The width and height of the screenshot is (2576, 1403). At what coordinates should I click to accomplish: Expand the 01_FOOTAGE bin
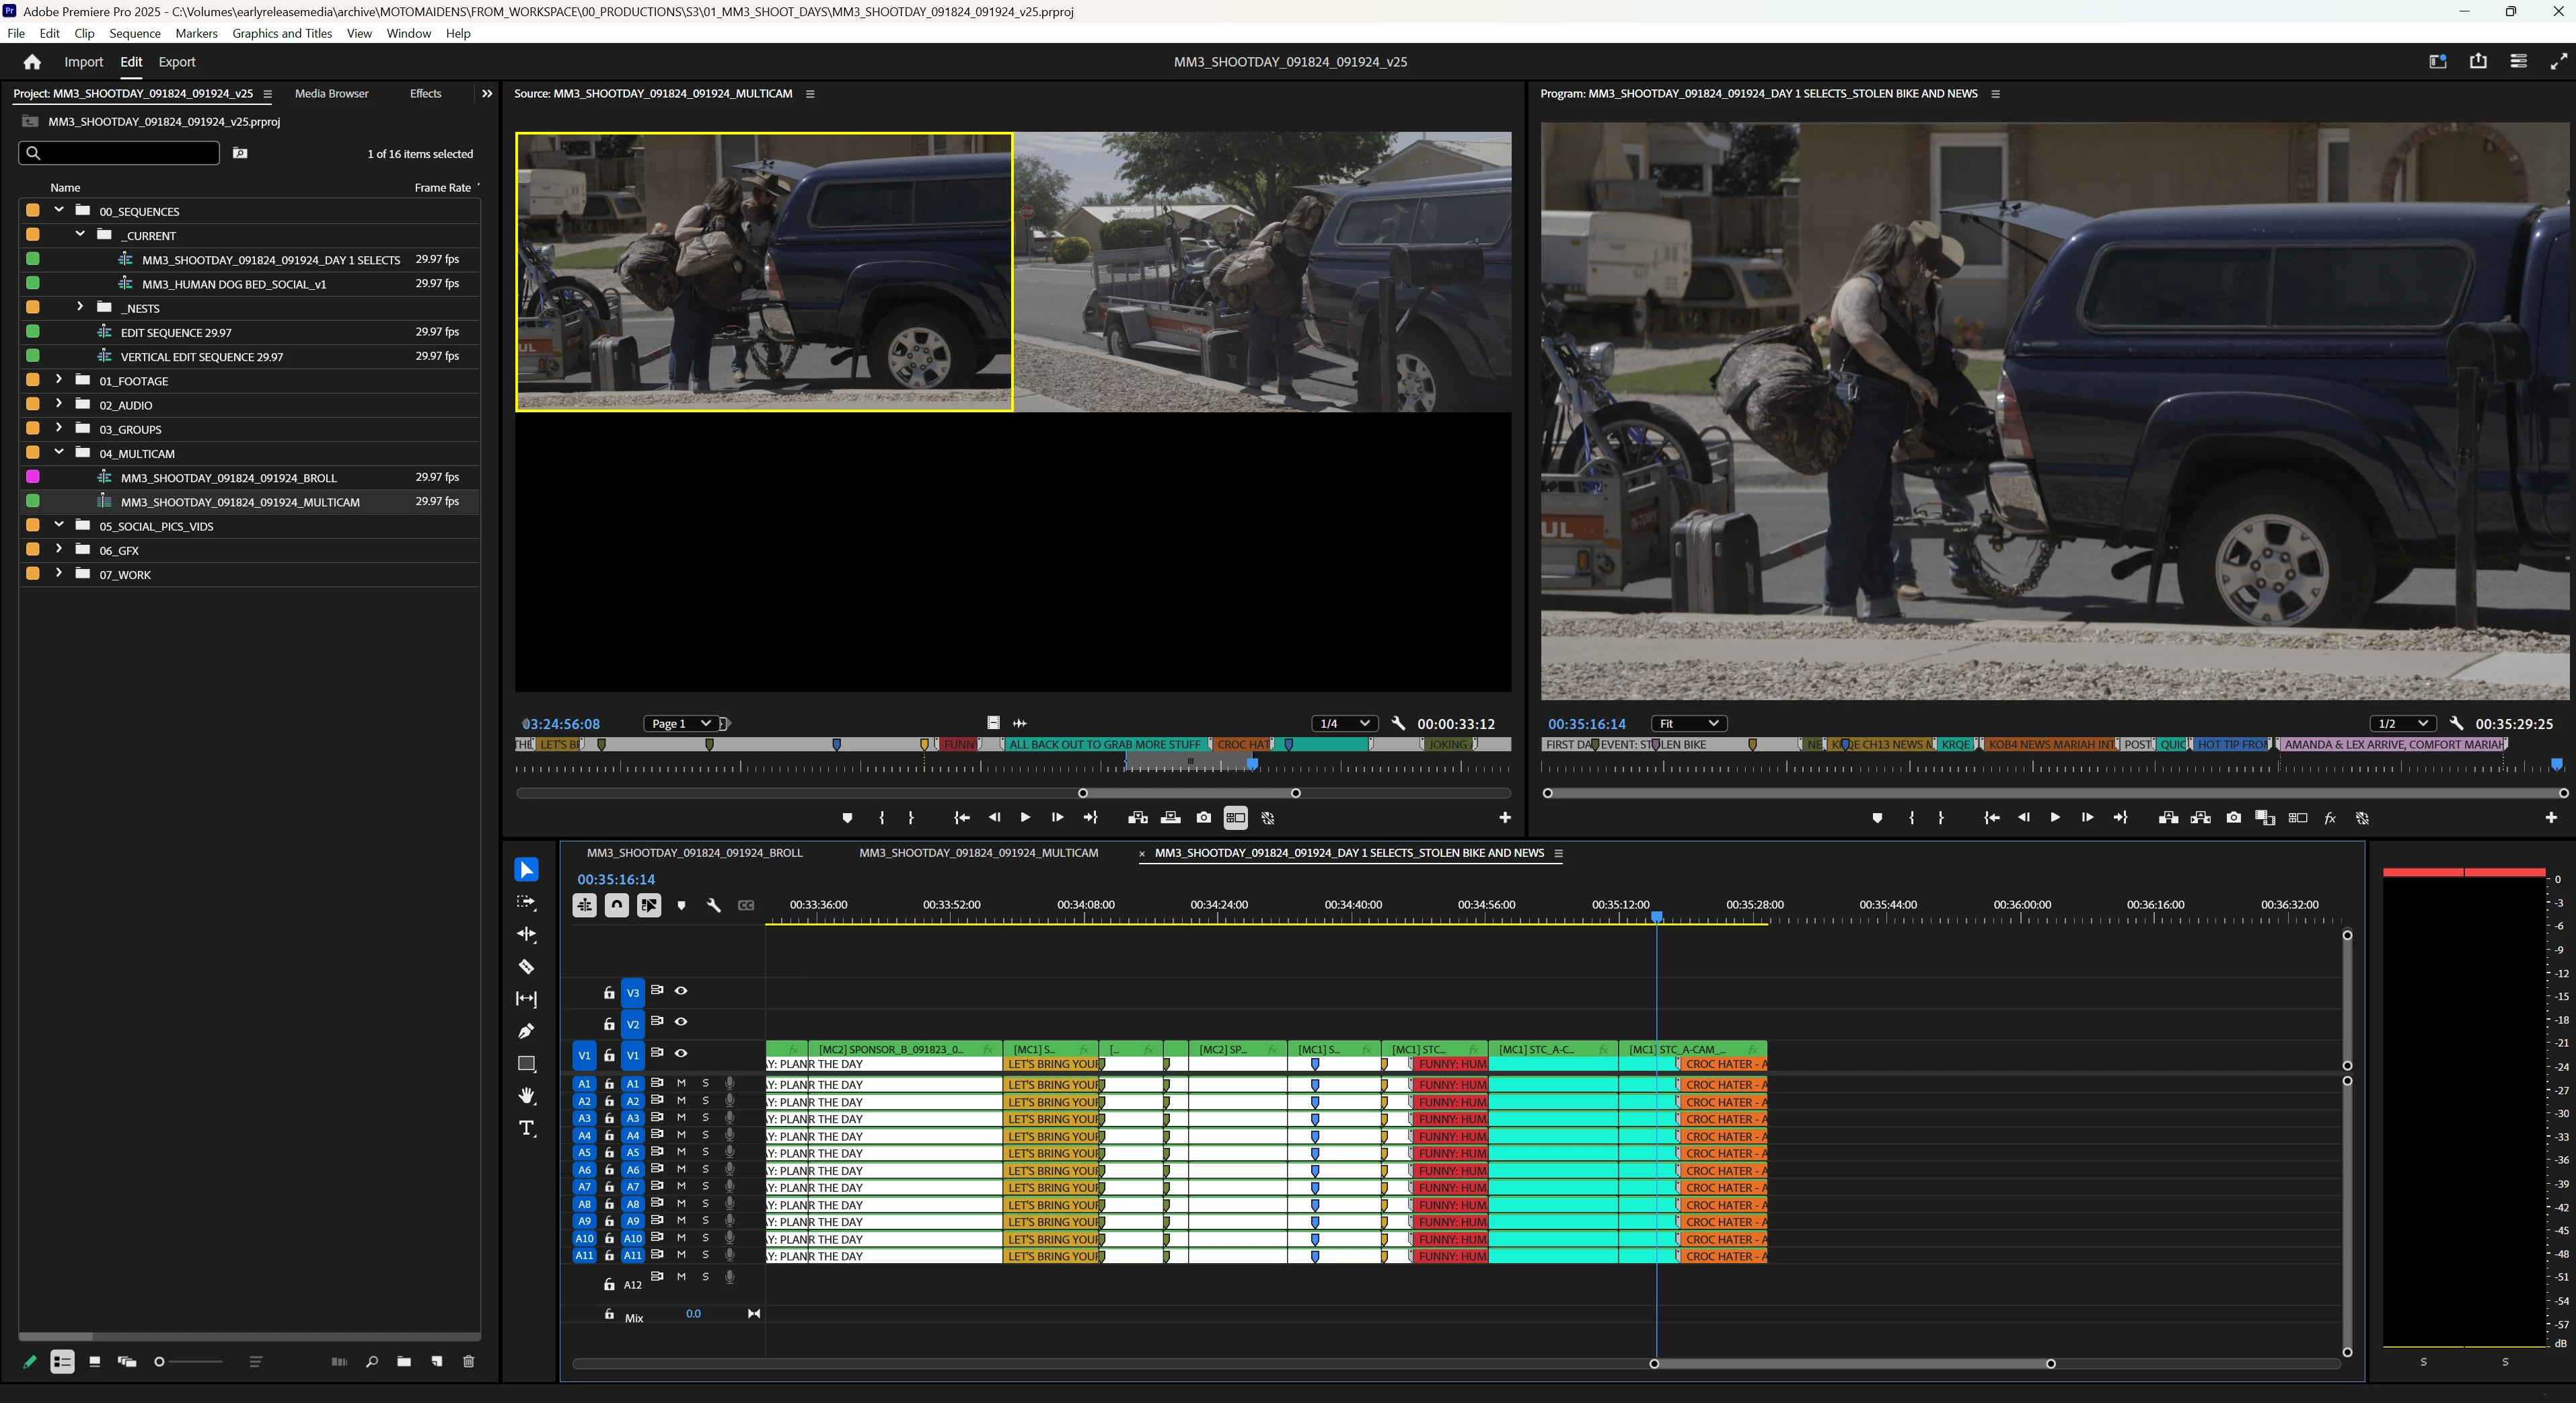coord(59,380)
